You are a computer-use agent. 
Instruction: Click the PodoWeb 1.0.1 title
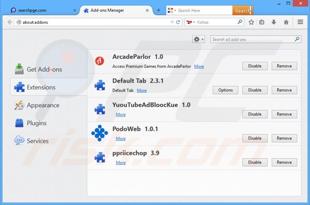pos(135,129)
